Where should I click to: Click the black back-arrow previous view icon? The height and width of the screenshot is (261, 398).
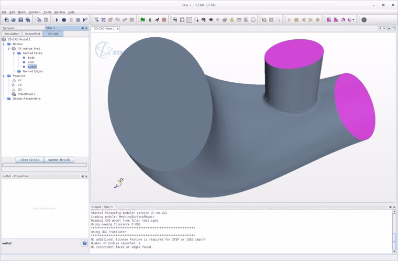[211, 20]
